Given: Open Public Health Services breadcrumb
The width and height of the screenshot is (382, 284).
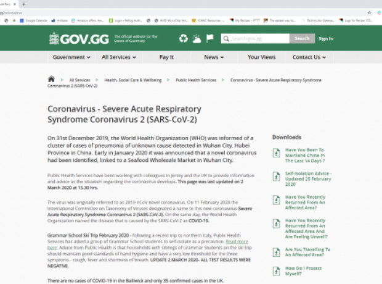Looking at the screenshot, I should (x=196, y=80).
